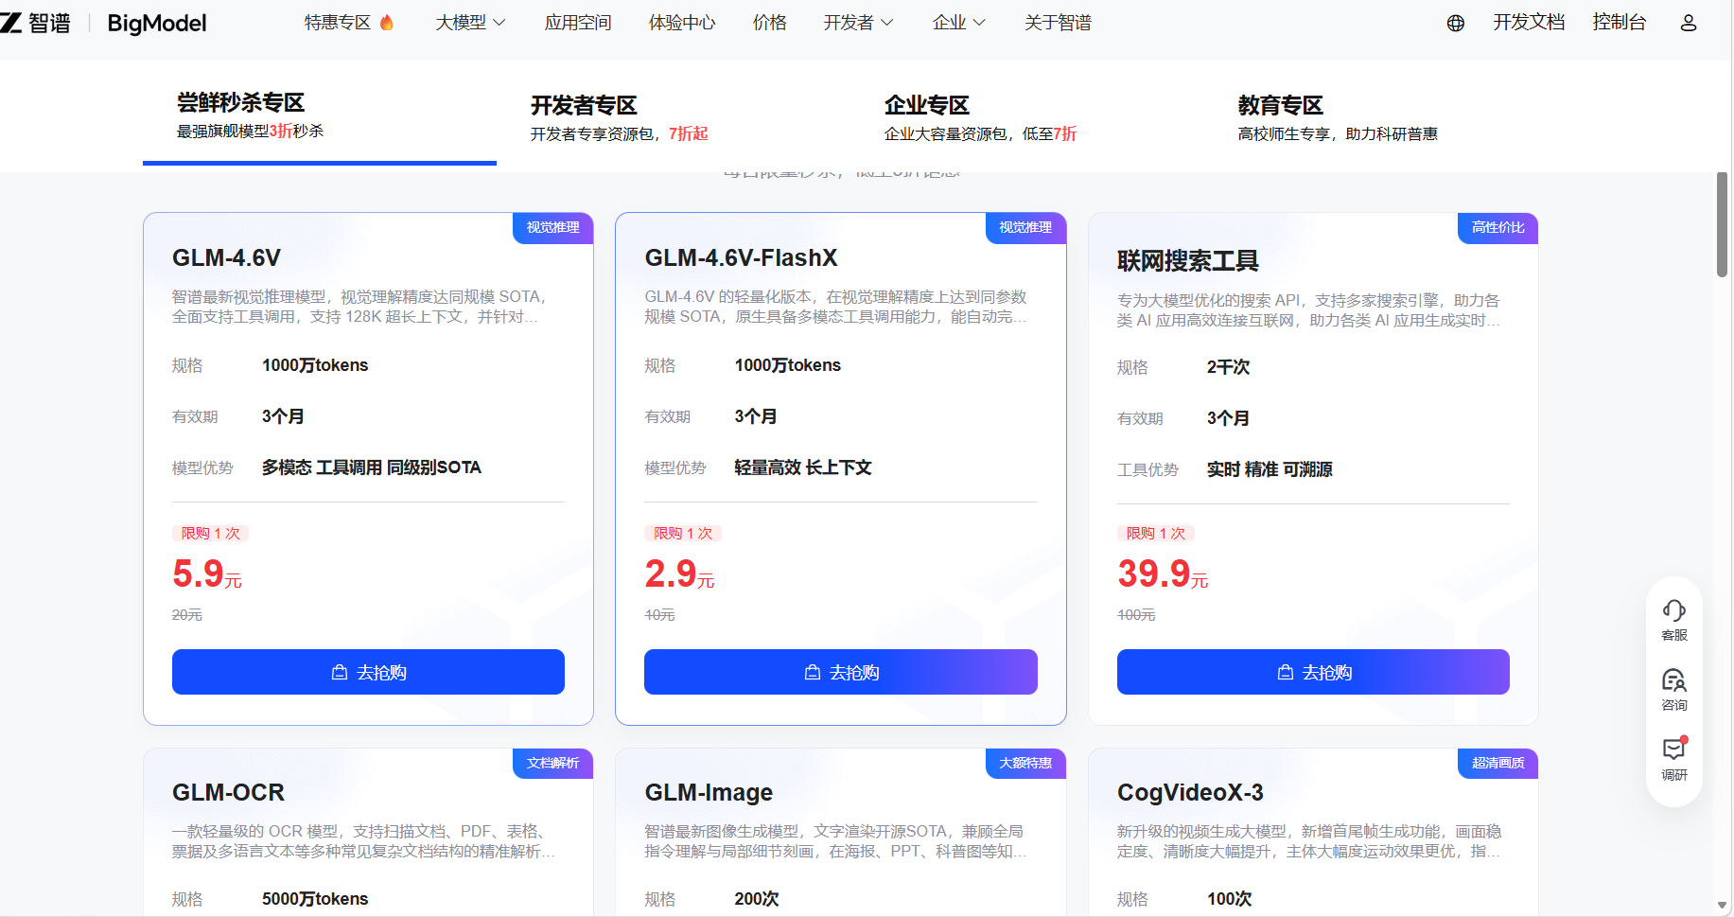Image resolution: width=1734 pixels, height=917 pixels.
Task: Click the 实时 精准 可溯源 text
Action: (x=1270, y=469)
